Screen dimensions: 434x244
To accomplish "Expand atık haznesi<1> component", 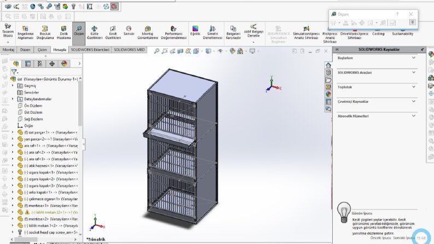I will 13,165.
